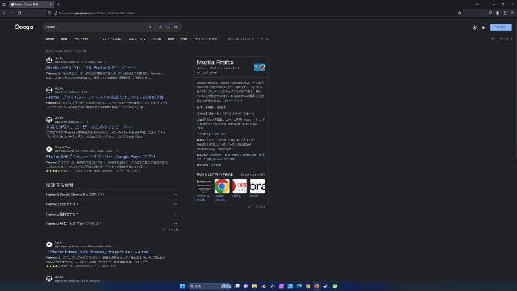Select the 広告ブロック filter chip

point(137,39)
